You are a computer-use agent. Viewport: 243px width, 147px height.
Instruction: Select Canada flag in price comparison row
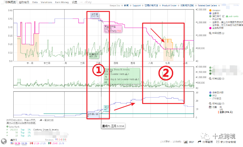pyautogui.click(x=31, y=143)
